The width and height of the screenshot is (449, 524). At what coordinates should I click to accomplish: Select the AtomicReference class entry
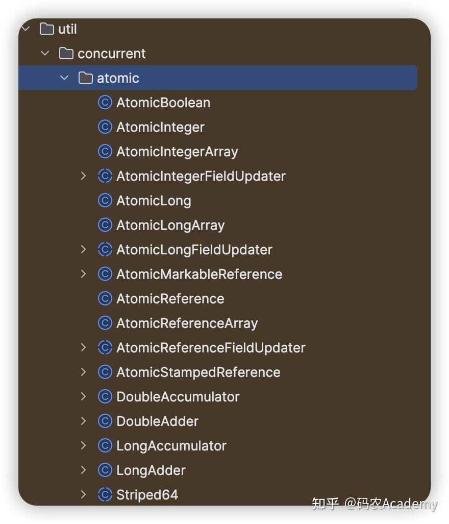click(x=170, y=299)
